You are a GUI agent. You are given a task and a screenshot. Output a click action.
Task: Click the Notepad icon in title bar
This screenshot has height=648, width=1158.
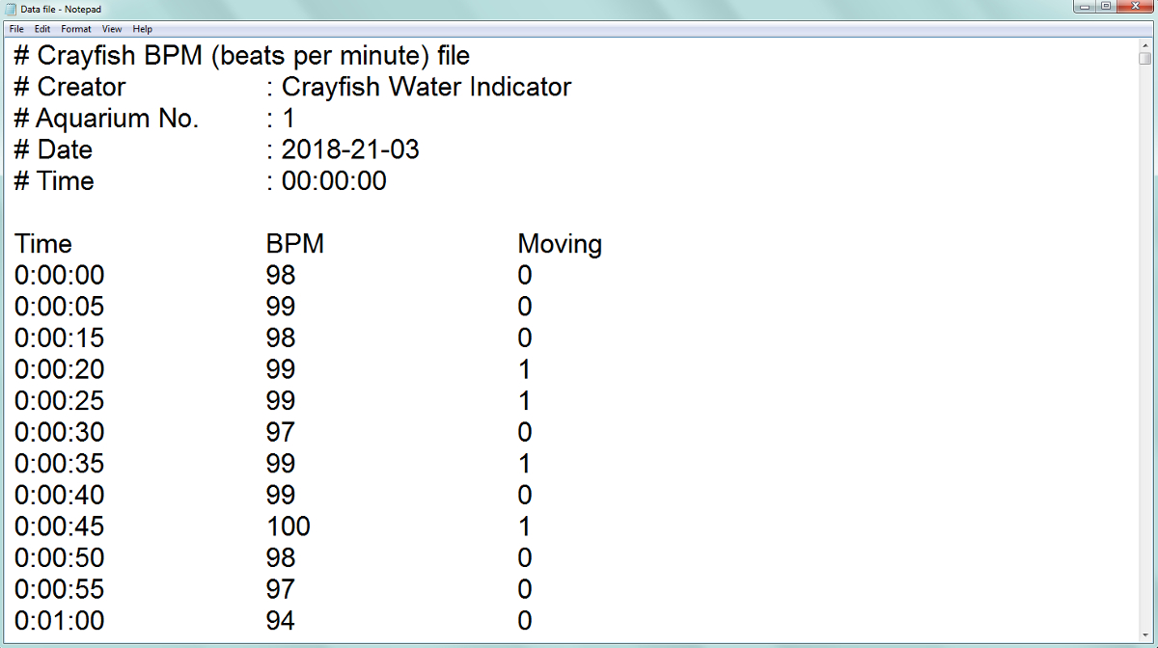(12, 9)
